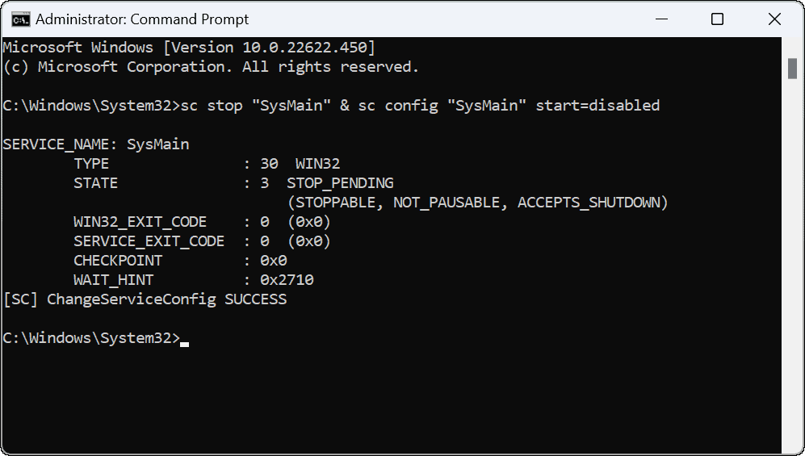Click the WAIT_HINT 0x2710 value
805x456 pixels.
pos(287,280)
